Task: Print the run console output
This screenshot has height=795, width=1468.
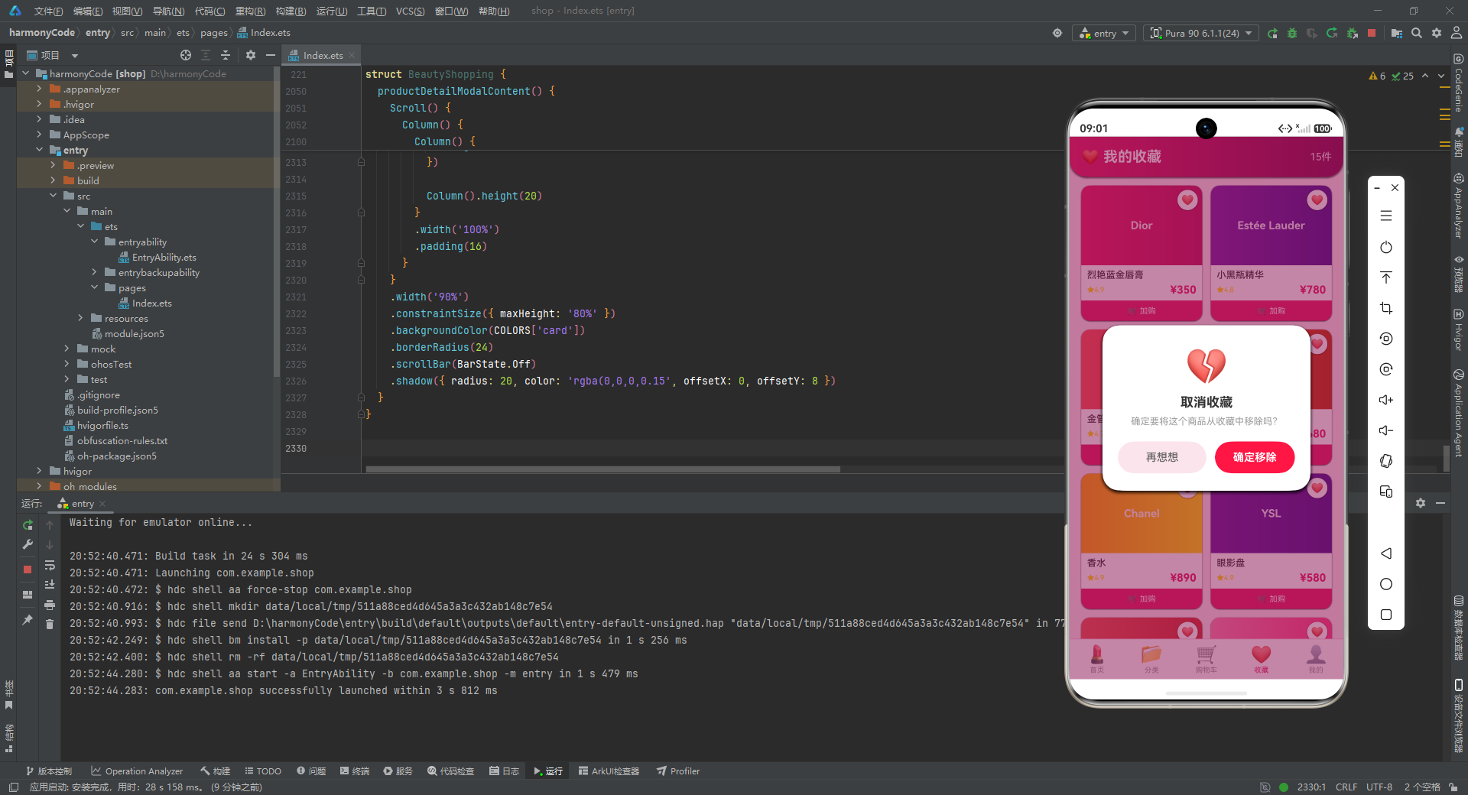Action: 50,605
